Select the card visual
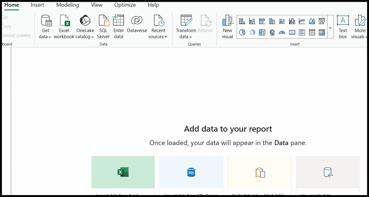The height and width of the screenshot is (197, 369). (x=292, y=32)
